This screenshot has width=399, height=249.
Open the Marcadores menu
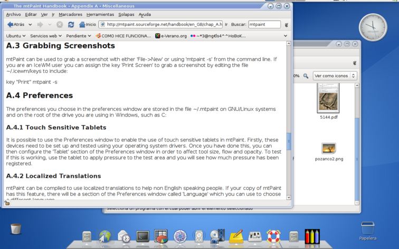point(71,14)
